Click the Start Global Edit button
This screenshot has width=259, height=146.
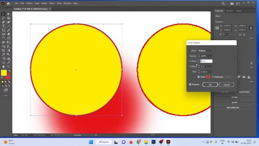pyautogui.click(x=233, y=107)
